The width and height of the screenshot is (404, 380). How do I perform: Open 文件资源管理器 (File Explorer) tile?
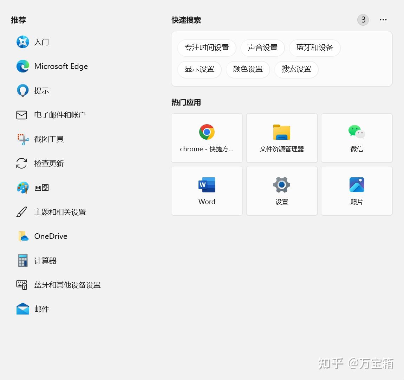point(282,138)
